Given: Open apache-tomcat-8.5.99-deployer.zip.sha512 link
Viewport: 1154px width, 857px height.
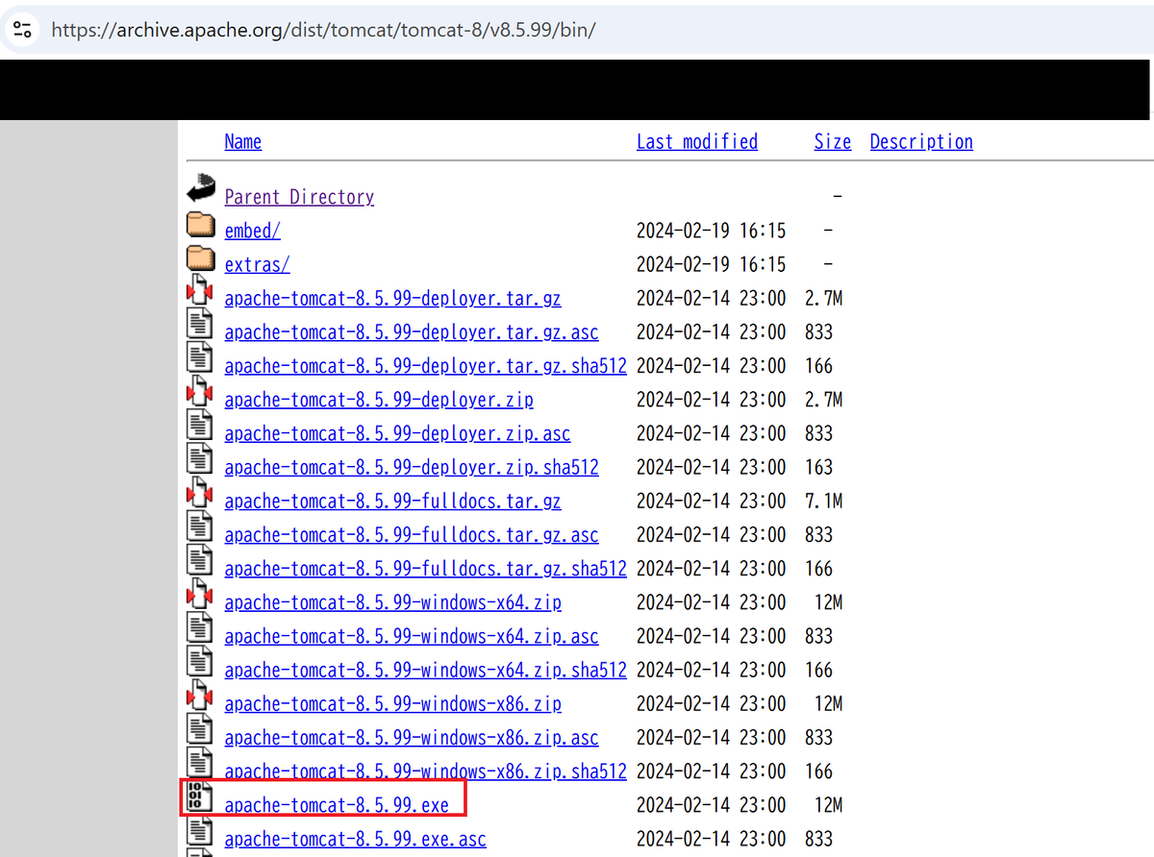Looking at the screenshot, I should click(x=412, y=467).
